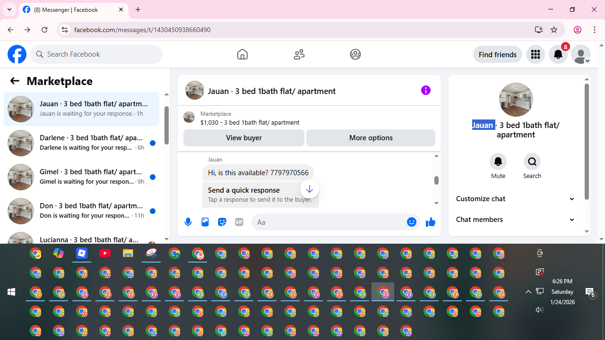Image resolution: width=605 pixels, height=340 pixels.
Task: Open the Windows Start menu
Action: 11,292
